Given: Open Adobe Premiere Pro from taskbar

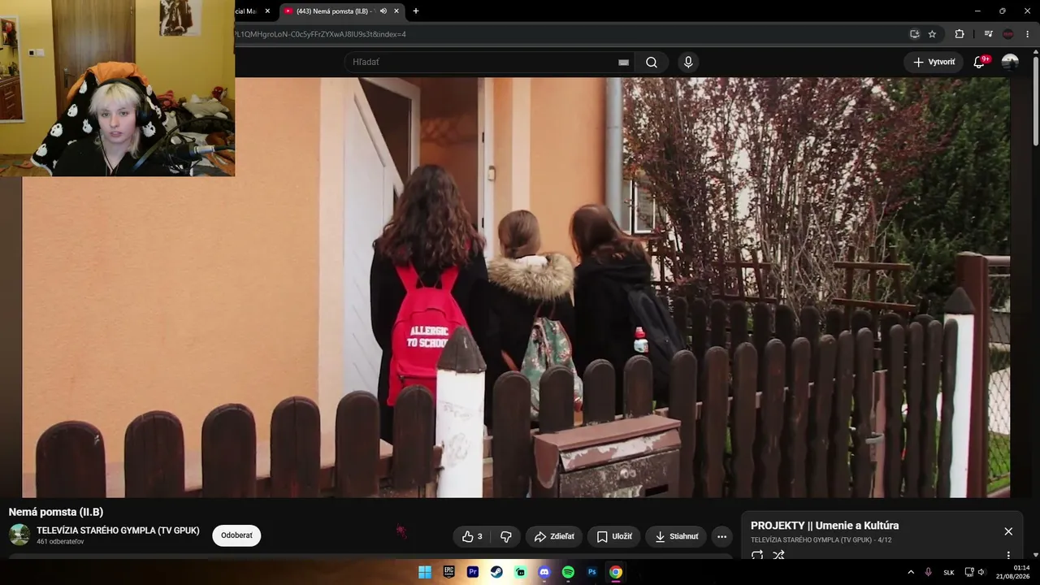Looking at the screenshot, I should (473, 572).
